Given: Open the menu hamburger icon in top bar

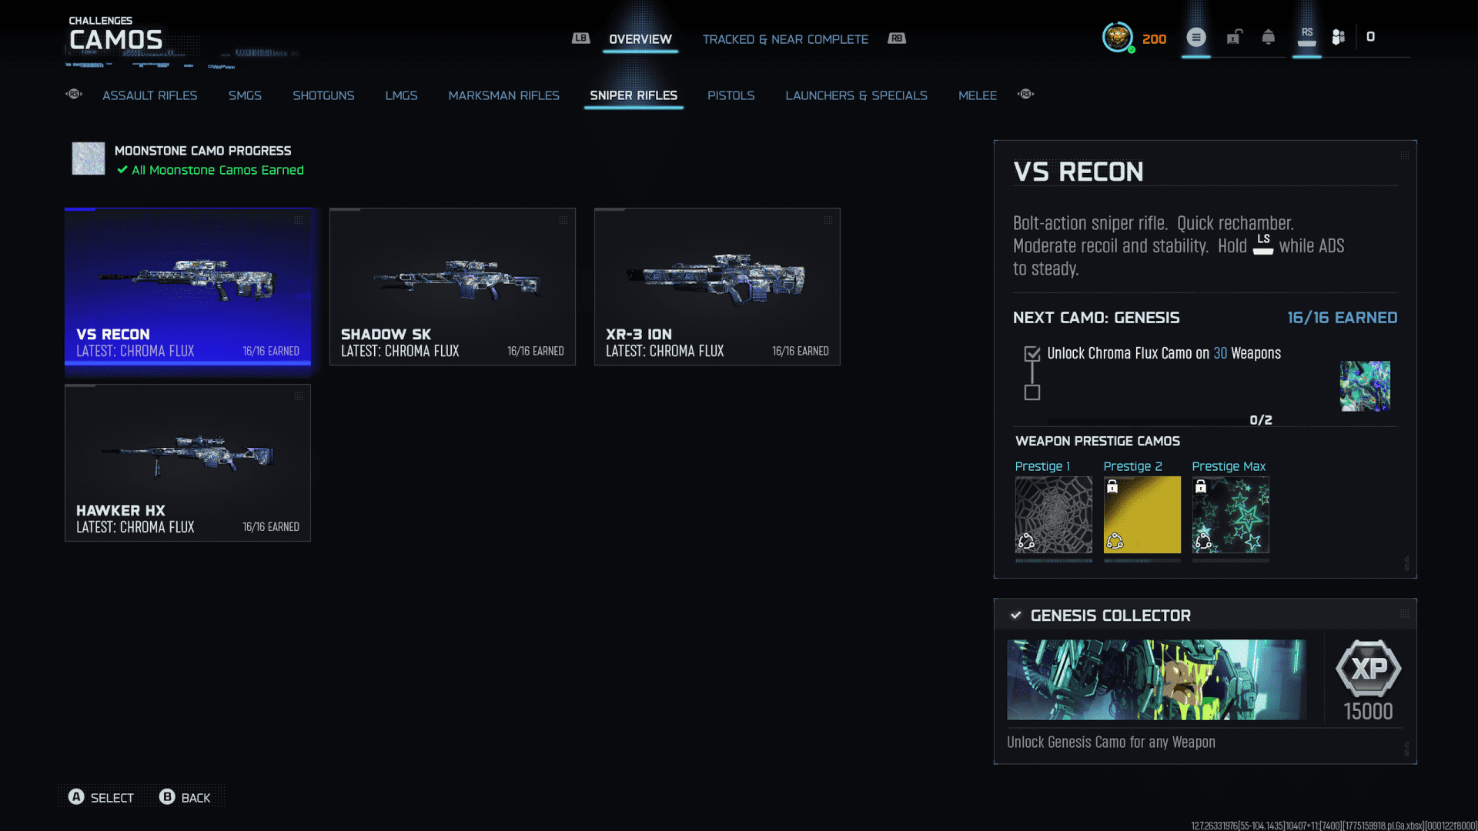Looking at the screenshot, I should click(x=1195, y=37).
